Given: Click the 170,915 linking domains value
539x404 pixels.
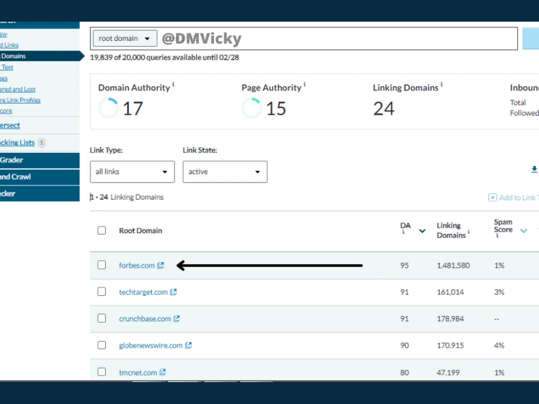Looking at the screenshot, I should 450,345.
